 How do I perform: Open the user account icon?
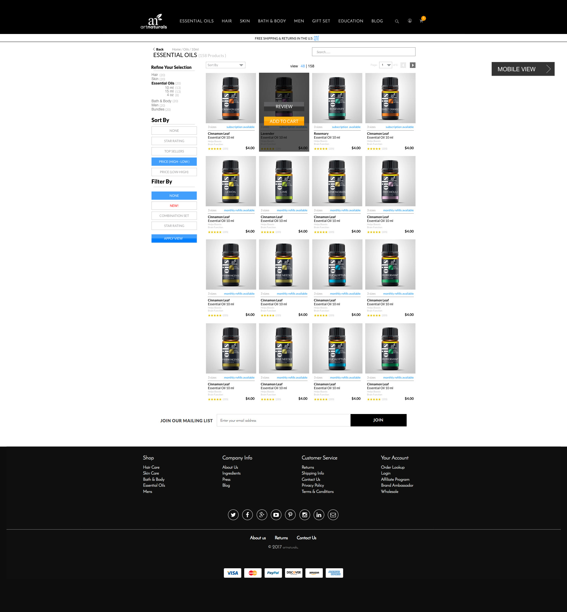410,21
